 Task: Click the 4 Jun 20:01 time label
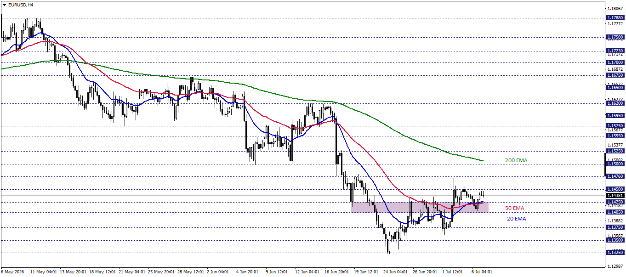248,271
